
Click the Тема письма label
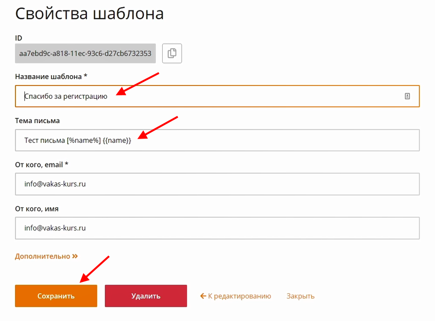click(x=38, y=121)
